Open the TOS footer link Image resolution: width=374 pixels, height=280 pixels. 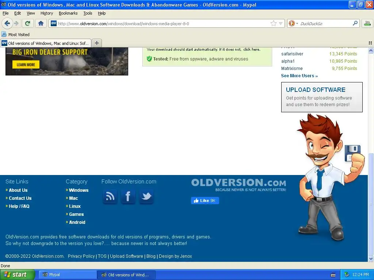click(x=102, y=256)
